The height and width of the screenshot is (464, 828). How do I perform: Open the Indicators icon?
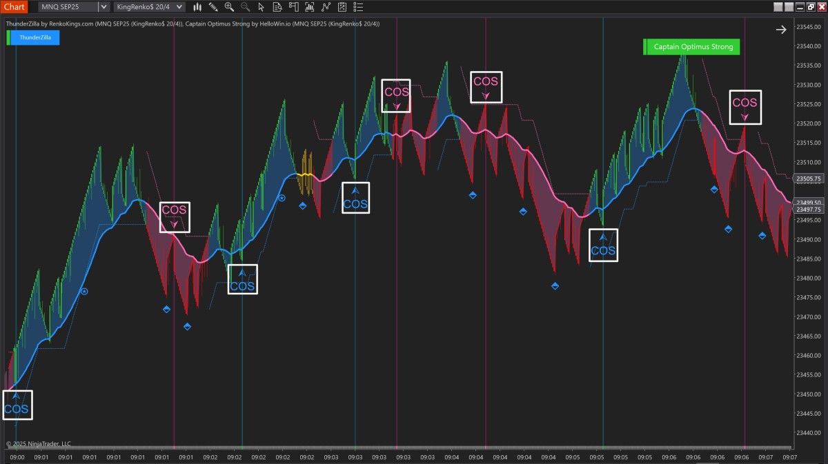[x=324, y=7]
